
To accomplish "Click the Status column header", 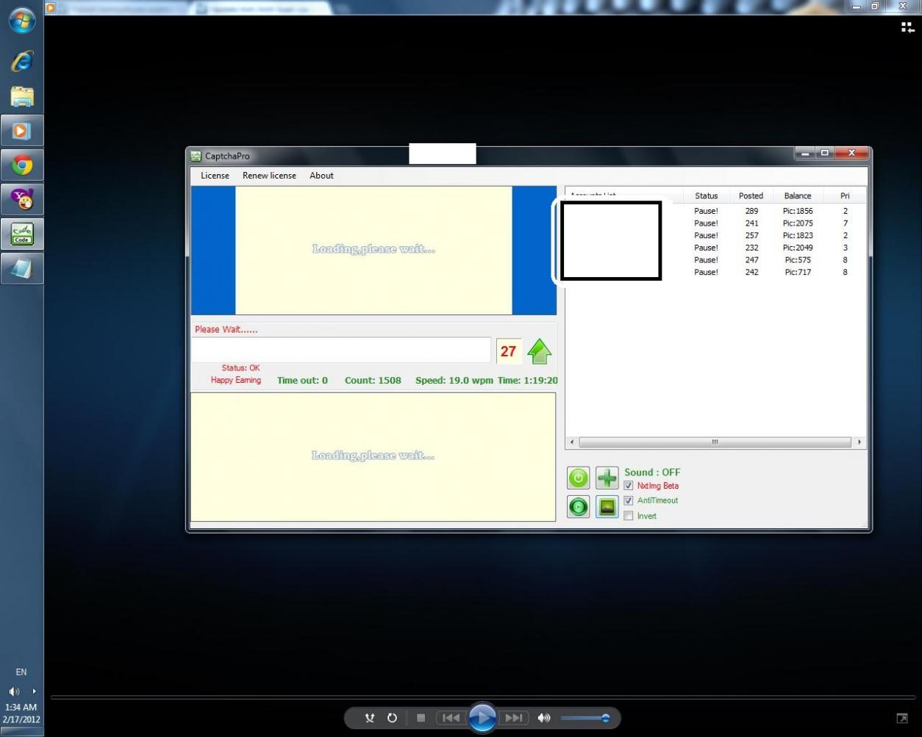I will coord(707,195).
